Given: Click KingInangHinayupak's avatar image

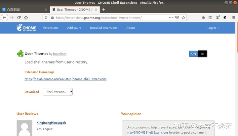Looking at the screenshot, I should [x=24, y=128].
